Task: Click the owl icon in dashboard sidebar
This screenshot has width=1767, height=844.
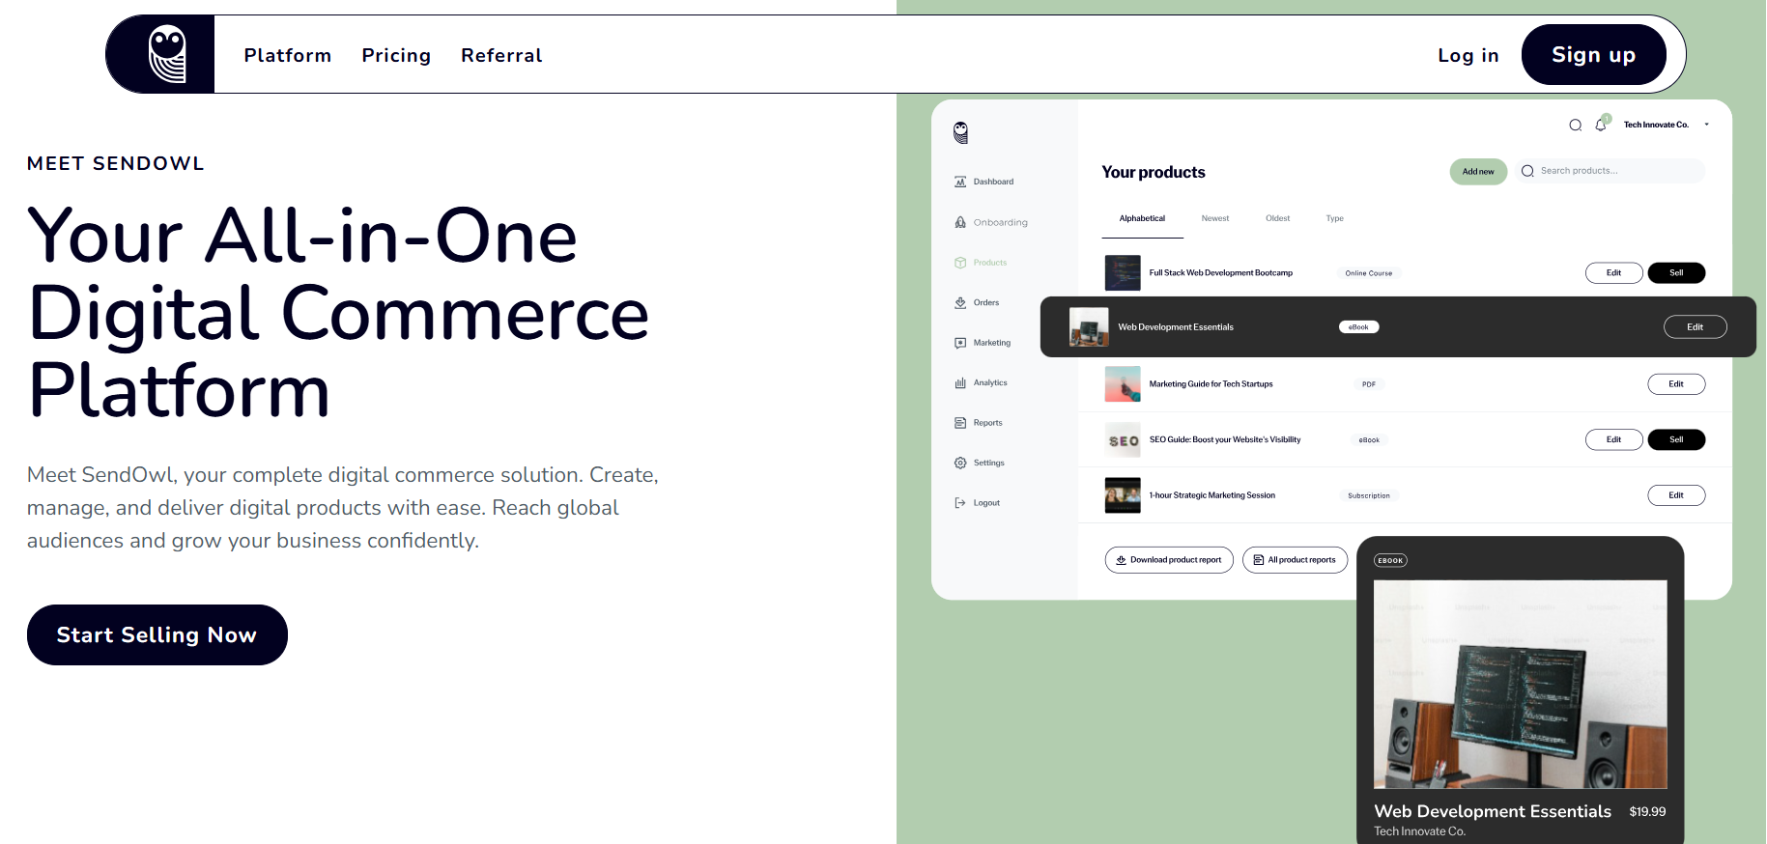Action: coord(960,132)
